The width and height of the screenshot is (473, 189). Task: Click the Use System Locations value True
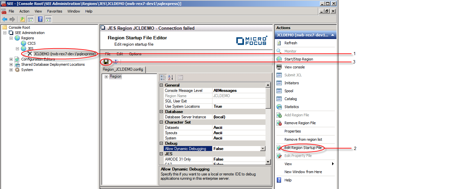239,106
